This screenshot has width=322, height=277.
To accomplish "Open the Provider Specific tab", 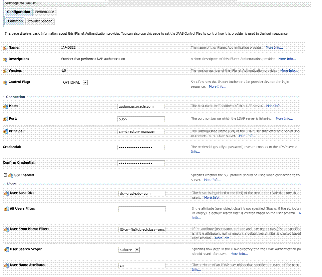I will click(40, 21).
